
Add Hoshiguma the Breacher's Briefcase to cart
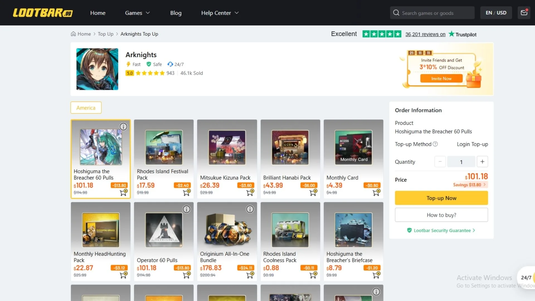coord(376,275)
